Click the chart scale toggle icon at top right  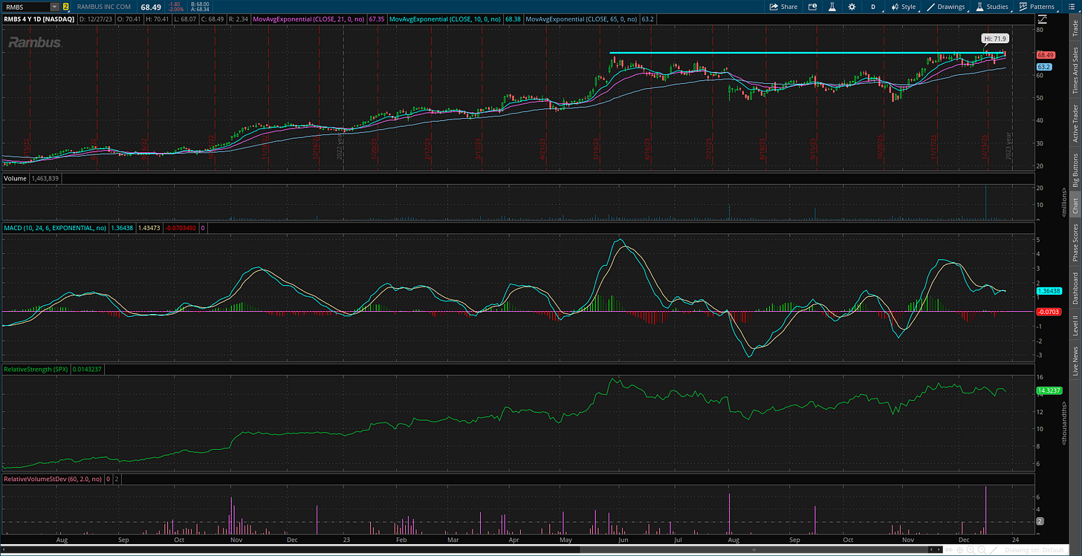click(1041, 18)
